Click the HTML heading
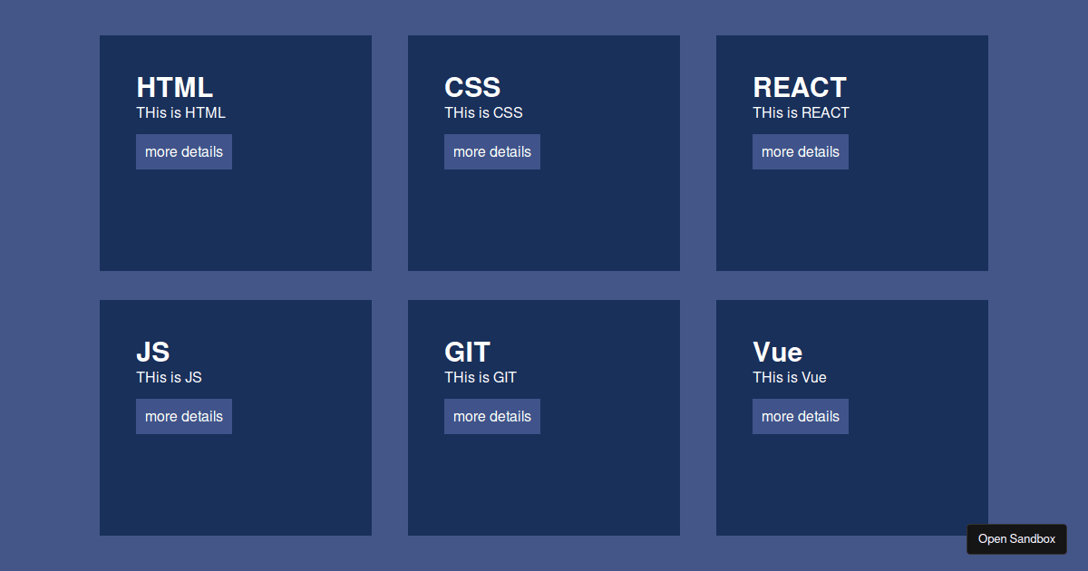This screenshot has width=1088, height=571. [174, 87]
